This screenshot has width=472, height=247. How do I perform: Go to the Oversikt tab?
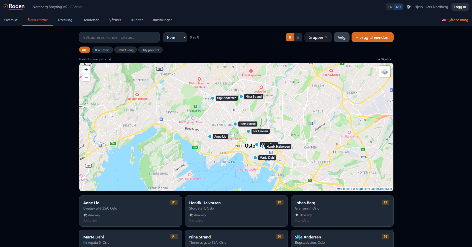pyautogui.click(x=11, y=20)
